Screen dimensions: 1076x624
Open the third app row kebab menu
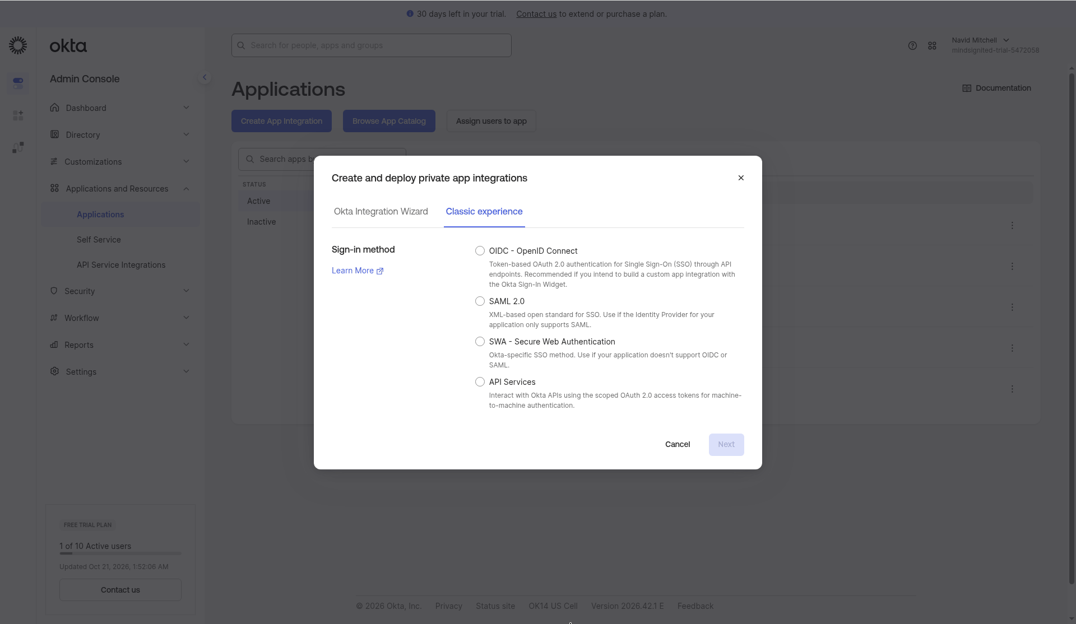(x=1012, y=308)
